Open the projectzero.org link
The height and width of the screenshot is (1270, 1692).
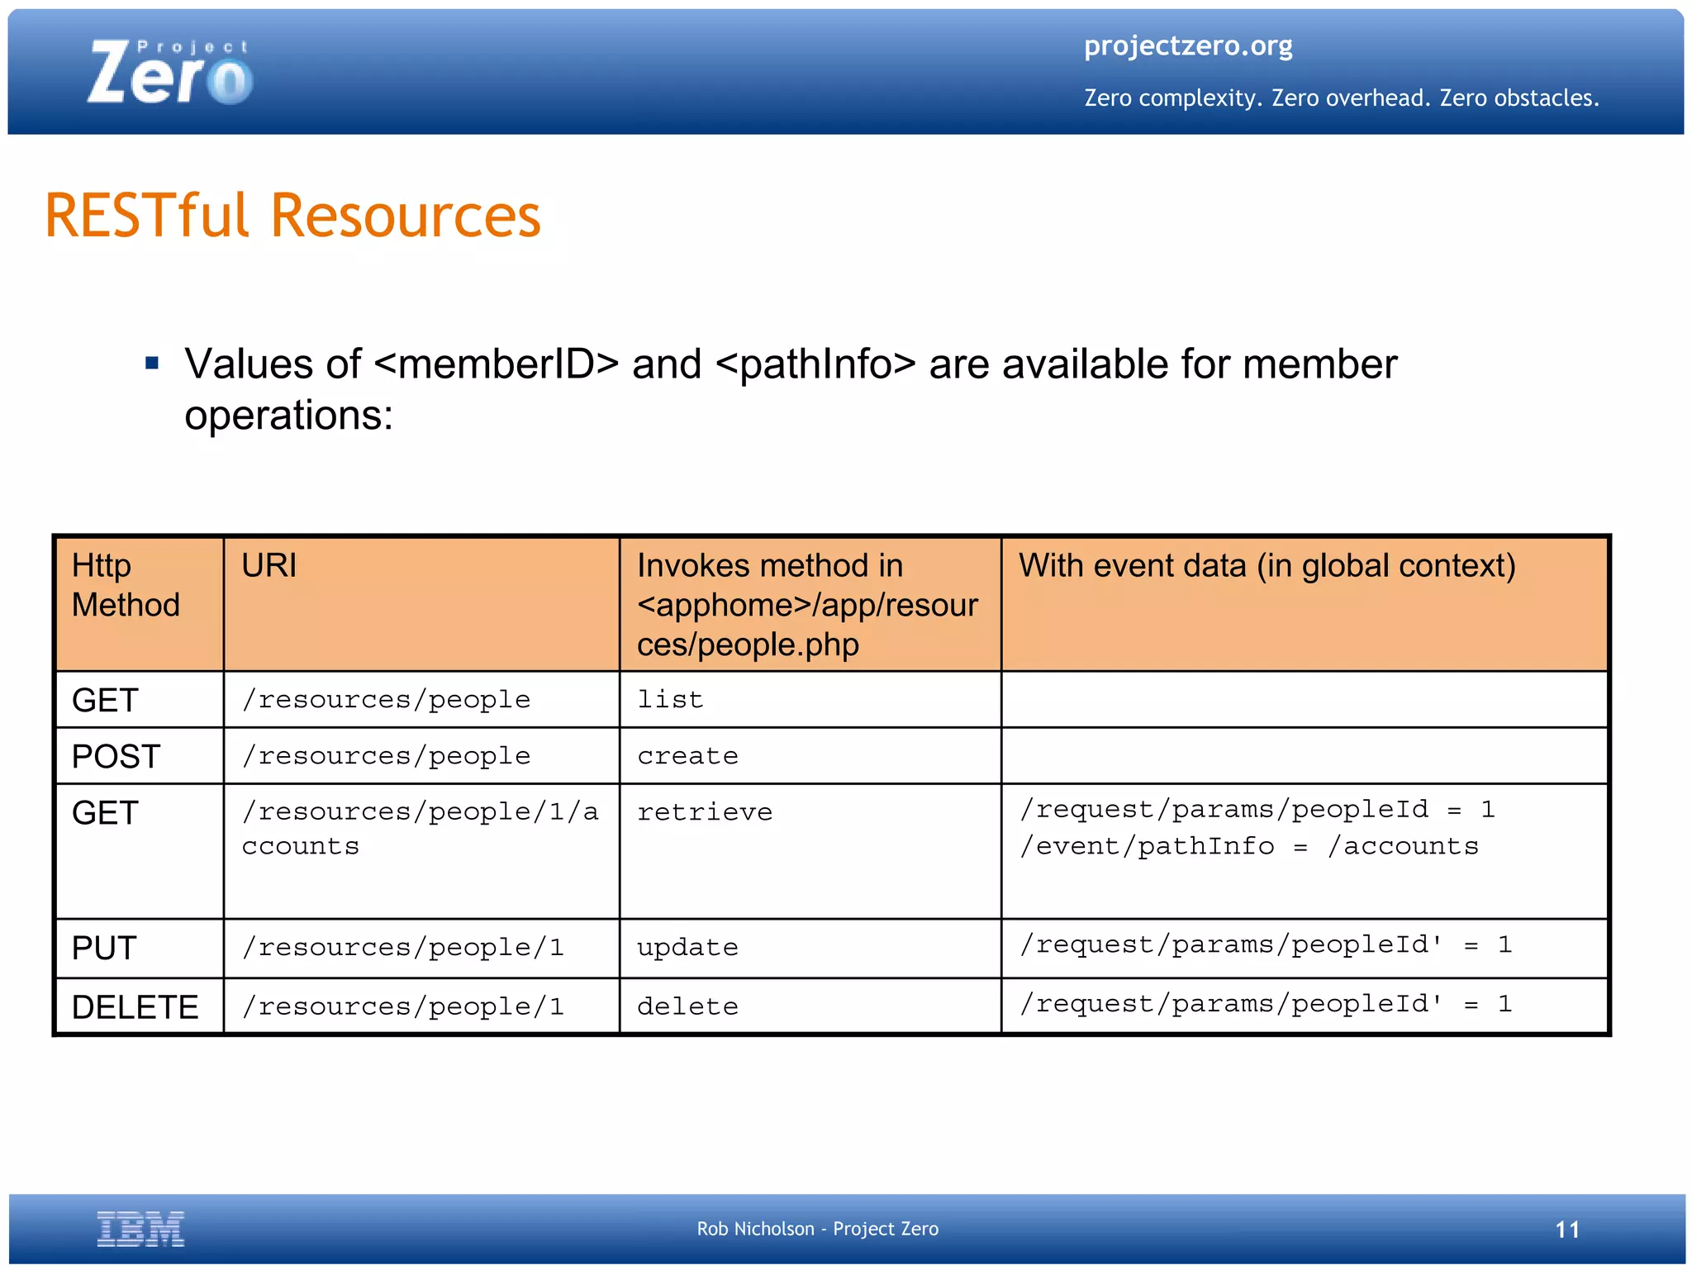(1187, 45)
